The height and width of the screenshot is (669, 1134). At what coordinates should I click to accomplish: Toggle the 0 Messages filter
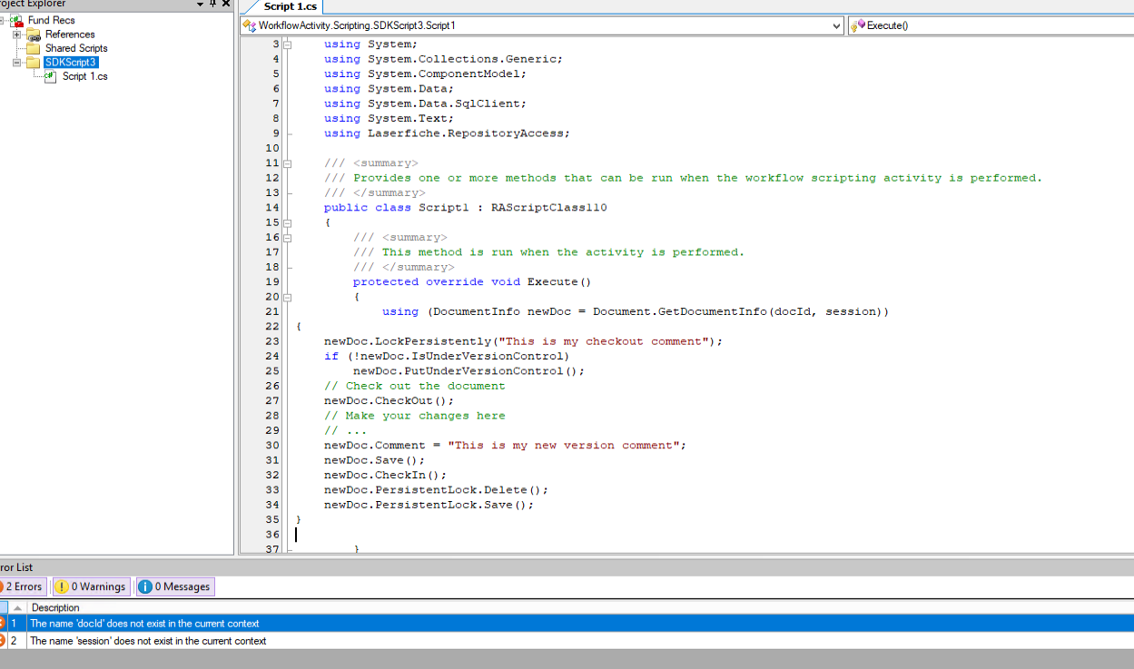(175, 586)
